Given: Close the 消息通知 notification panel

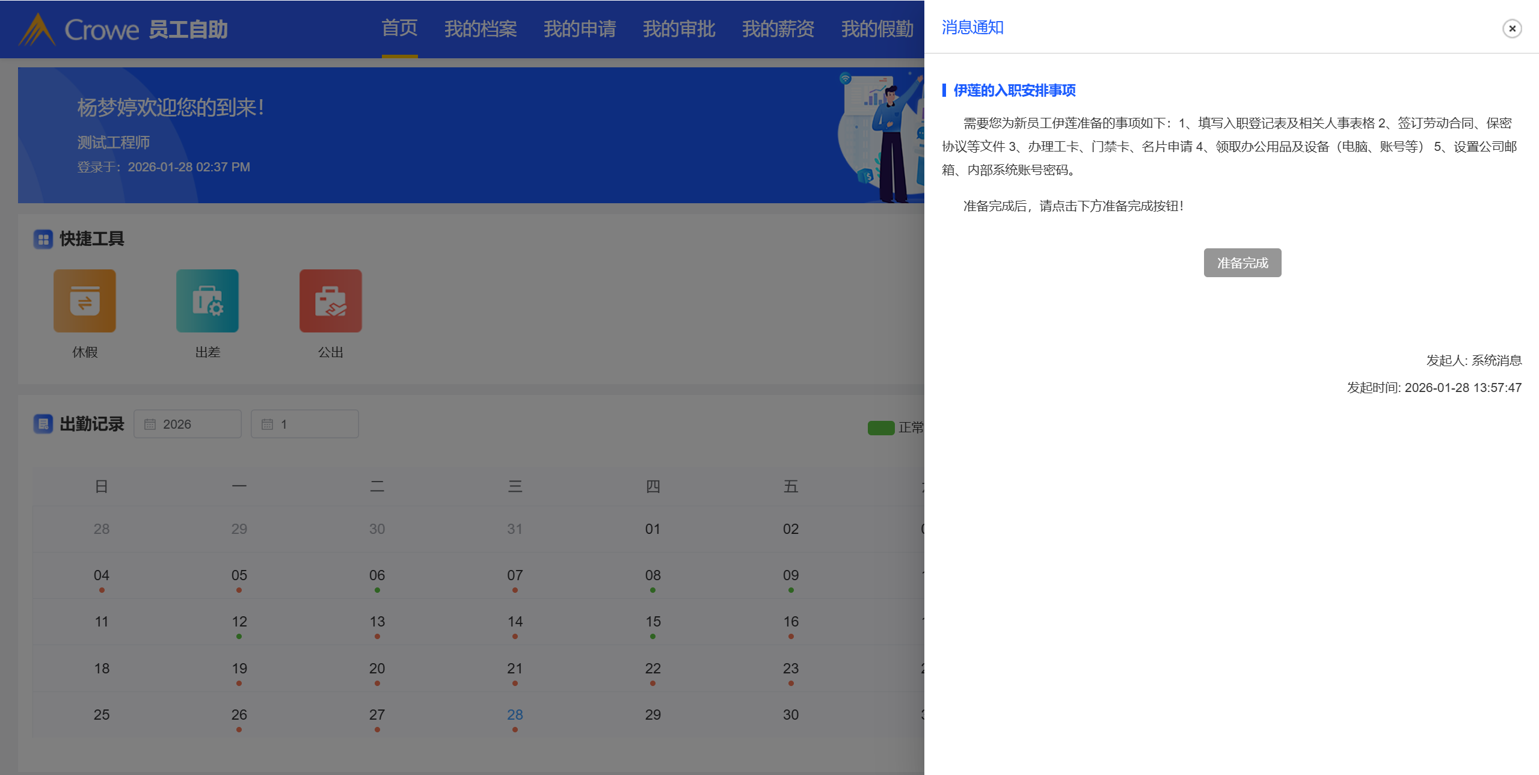Looking at the screenshot, I should [x=1511, y=28].
